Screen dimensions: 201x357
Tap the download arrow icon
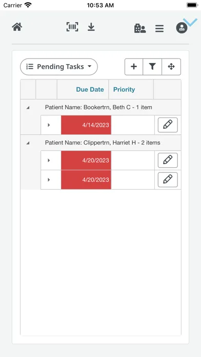[x=91, y=27]
